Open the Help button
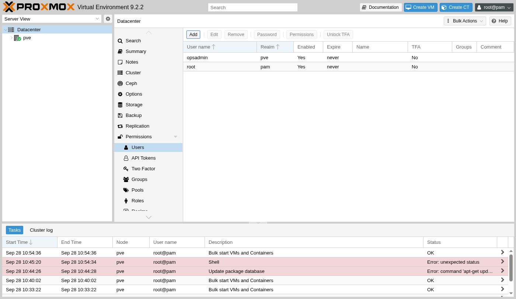Viewport: 516px width, 299px height. pos(500,21)
